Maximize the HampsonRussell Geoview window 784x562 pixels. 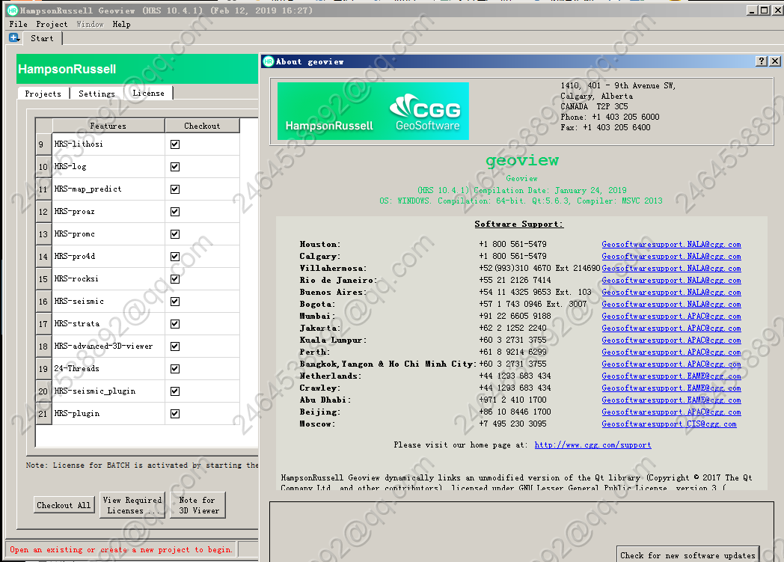click(764, 10)
